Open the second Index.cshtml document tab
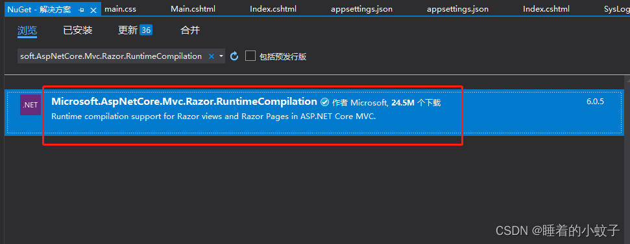Viewport: 630px width, 244px height. pyautogui.click(x=546, y=9)
